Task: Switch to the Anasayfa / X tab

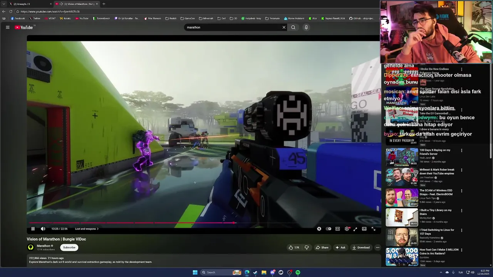Action: (x=30, y=4)
